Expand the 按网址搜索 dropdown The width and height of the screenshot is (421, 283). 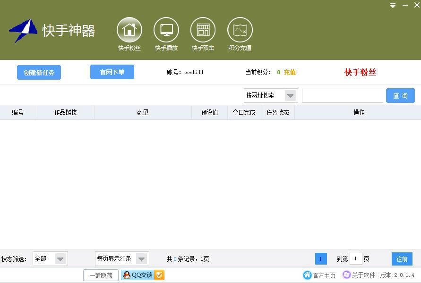click(x=290, y=96)
